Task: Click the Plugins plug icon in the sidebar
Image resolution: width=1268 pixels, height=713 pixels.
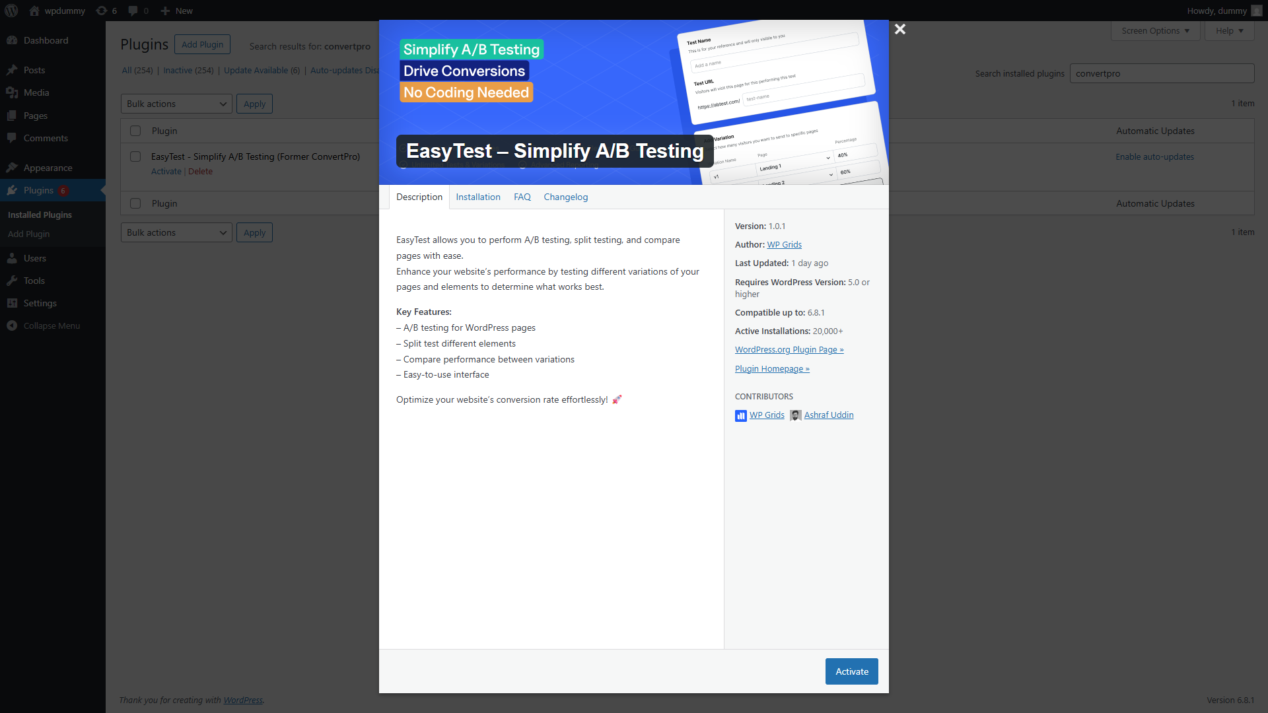Action: [12, 190]
